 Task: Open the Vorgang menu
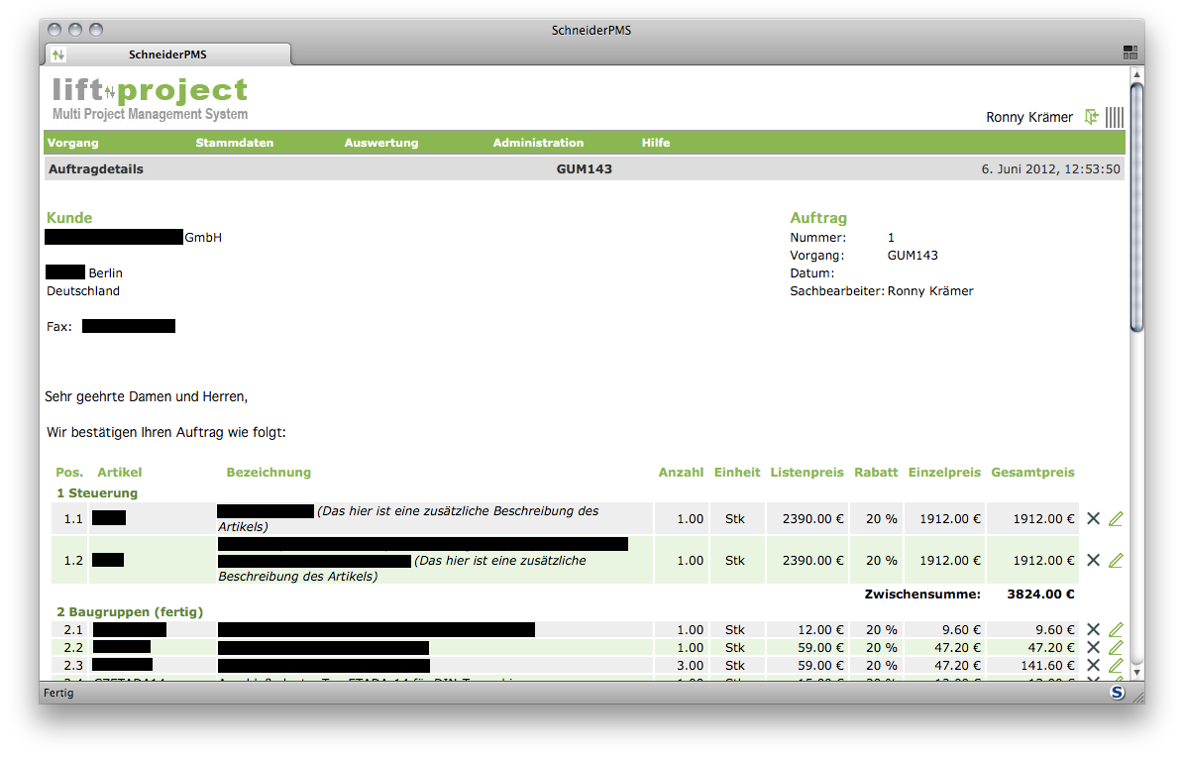point(73,143)
